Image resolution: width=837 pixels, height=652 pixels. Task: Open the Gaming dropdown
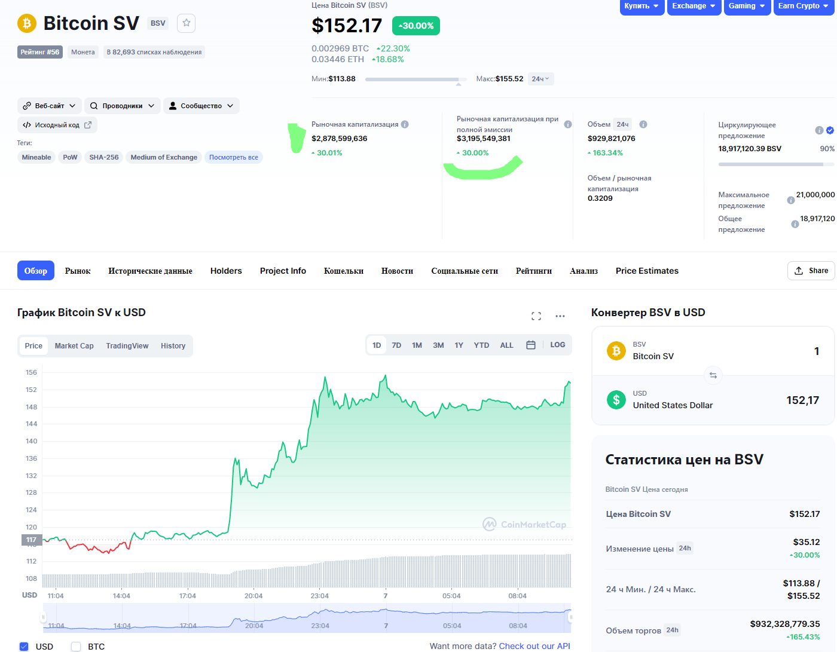(x=747, y=7)
